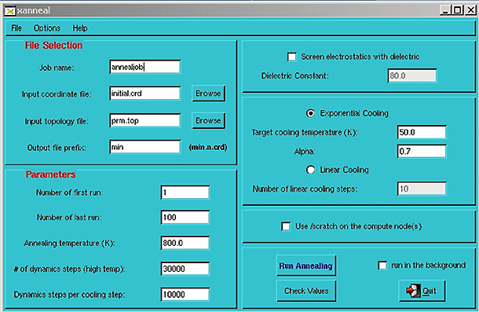Screen dimensions: 479x312
Task: Click the Input topology file field
Action: coord(144,120)
